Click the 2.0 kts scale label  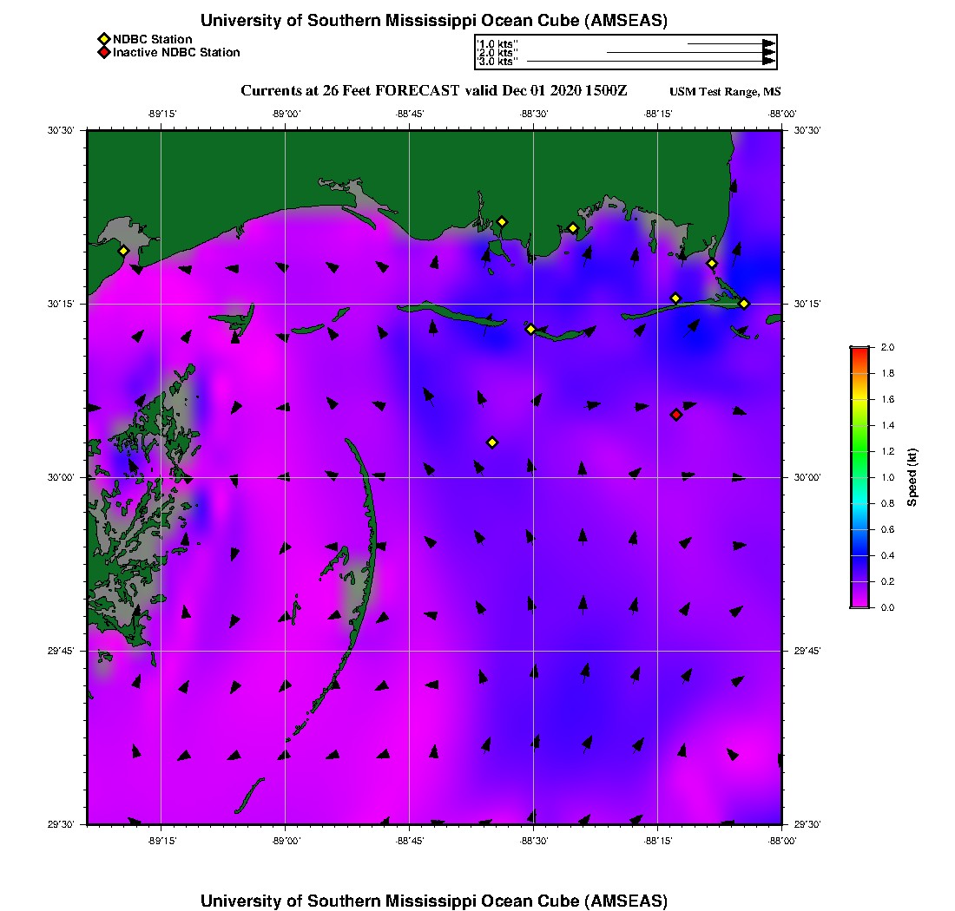[x=497, y=52]
